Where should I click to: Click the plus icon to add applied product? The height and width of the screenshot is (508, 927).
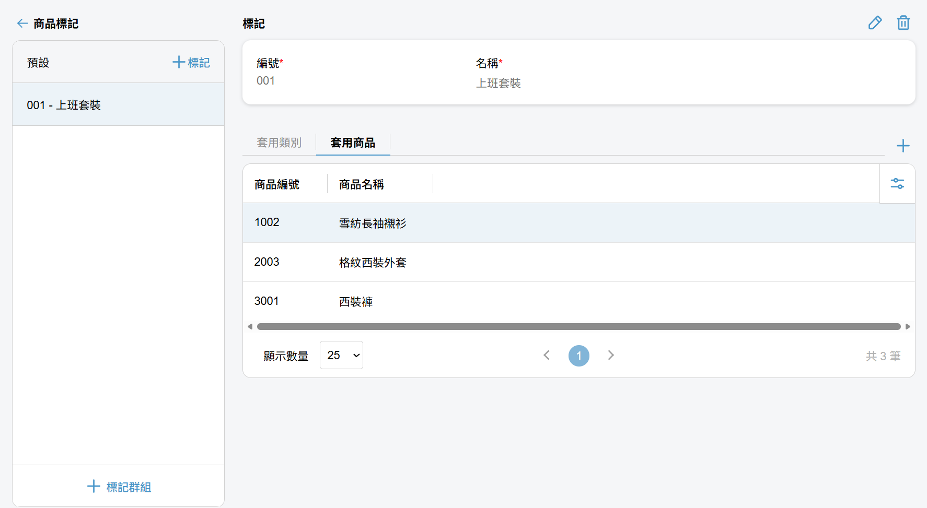pos(903,146)
